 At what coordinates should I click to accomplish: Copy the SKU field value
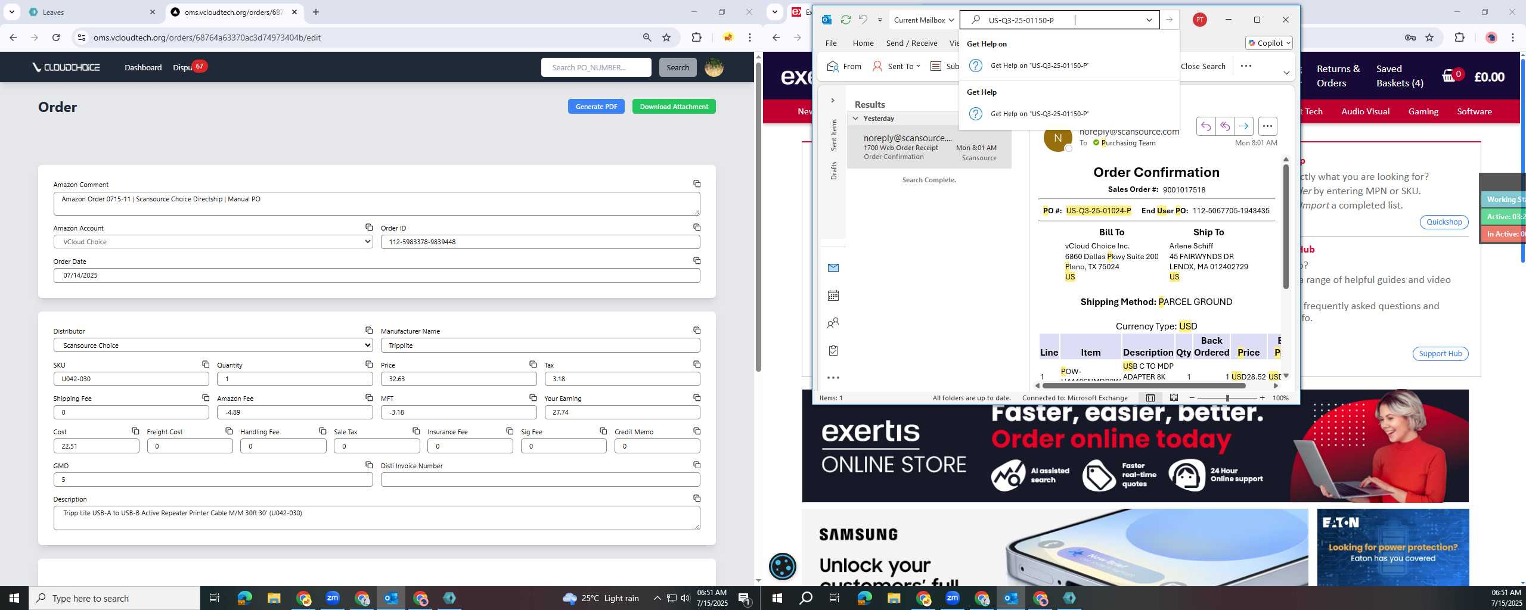click(x=205, y=364)
